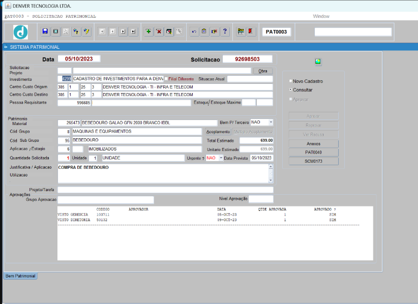Screen dimensions: 418x304
Task: Click the red exit door icon
Action: [x=251, y=32]
